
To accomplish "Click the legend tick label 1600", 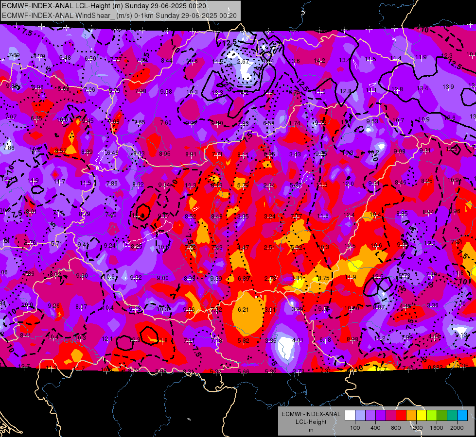I will 437,428.
